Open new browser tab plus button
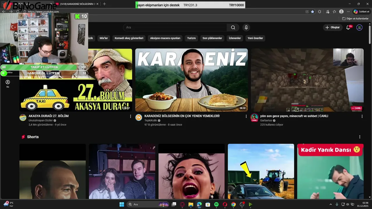This screenshot has width=372, height=209. tap(104, 4)
